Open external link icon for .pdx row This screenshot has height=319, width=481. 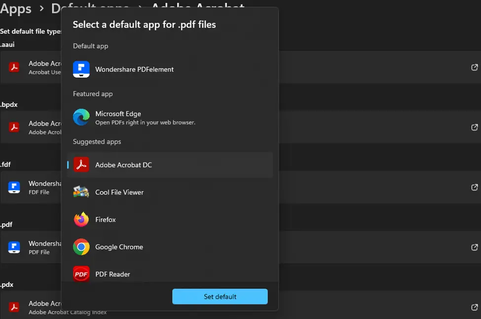(474, 307)
